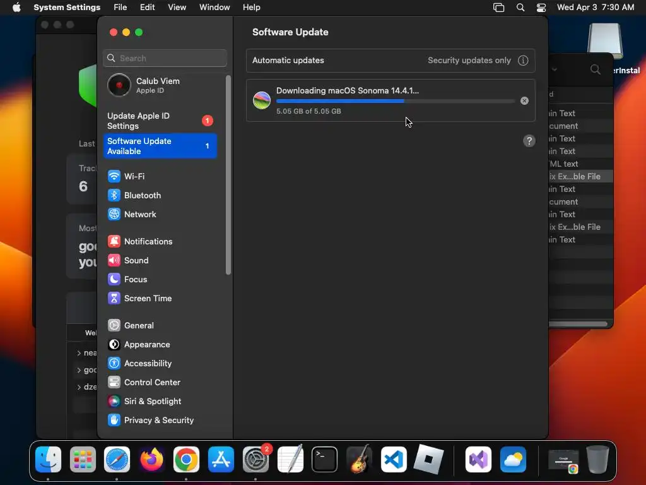Expand the 'dze' row in background window

pyautogui.click(x=79, y=387)
